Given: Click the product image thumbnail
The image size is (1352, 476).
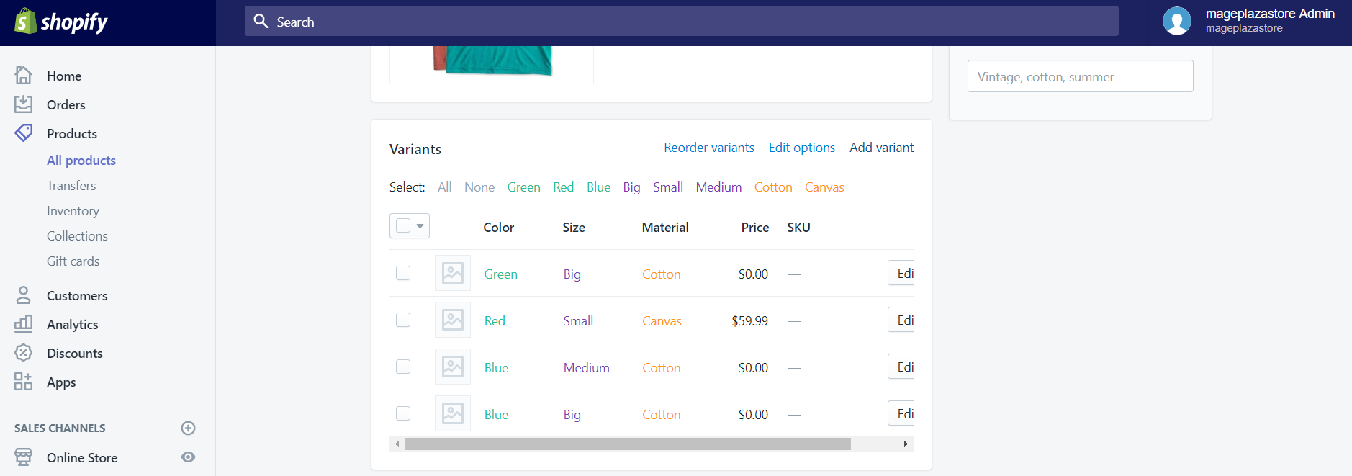Looking at the screenshot, I should click(492, 63).
